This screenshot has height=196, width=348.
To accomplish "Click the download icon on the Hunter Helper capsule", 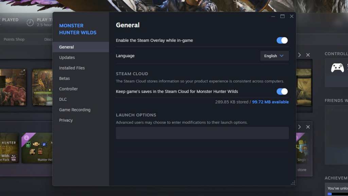I will [x=26, y=137].
